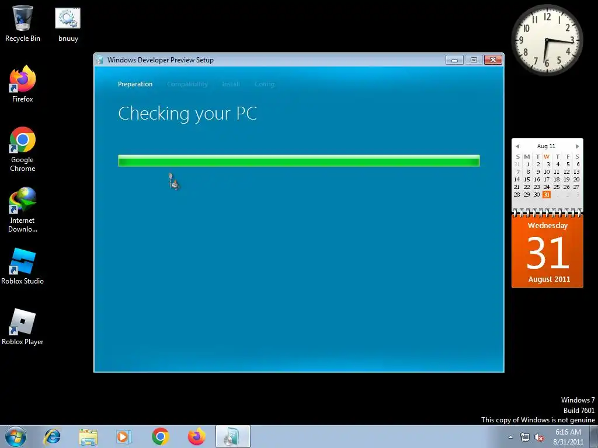The width and height of the screenshot is (598, 448).
Task: Click Aug 11 month header in calendar
Action: click(546, 146)
